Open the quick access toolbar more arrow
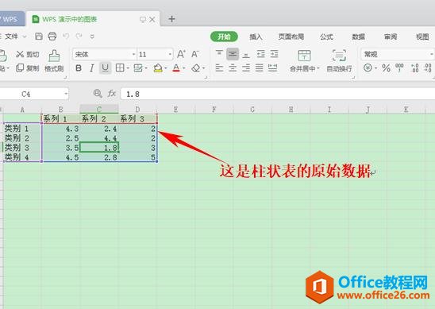 point(92,37)
